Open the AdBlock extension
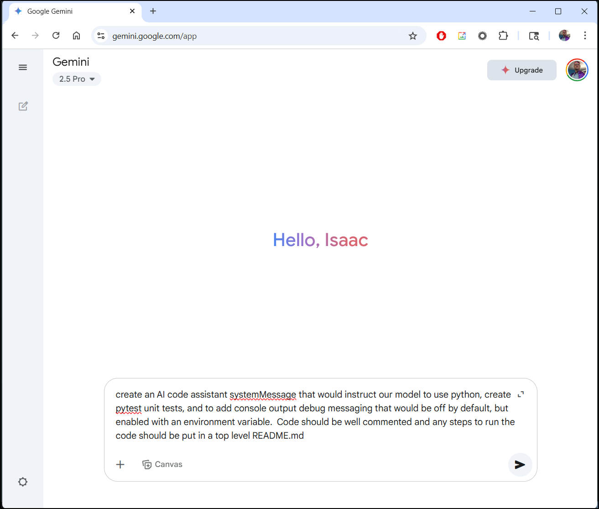This screenshot has width=599, height=509. point(441,36)
